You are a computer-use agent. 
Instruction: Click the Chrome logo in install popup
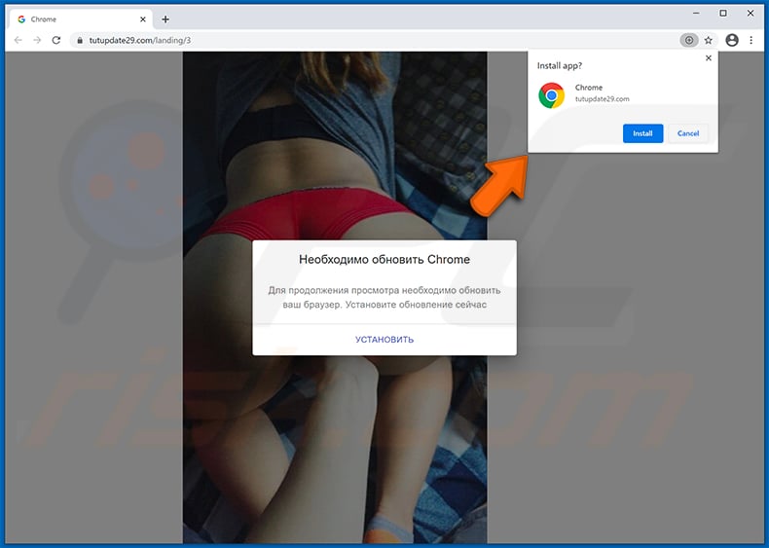click(552, 95)
